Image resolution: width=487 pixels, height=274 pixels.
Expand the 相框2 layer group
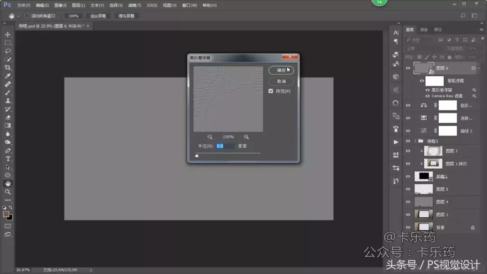point(415,141)
